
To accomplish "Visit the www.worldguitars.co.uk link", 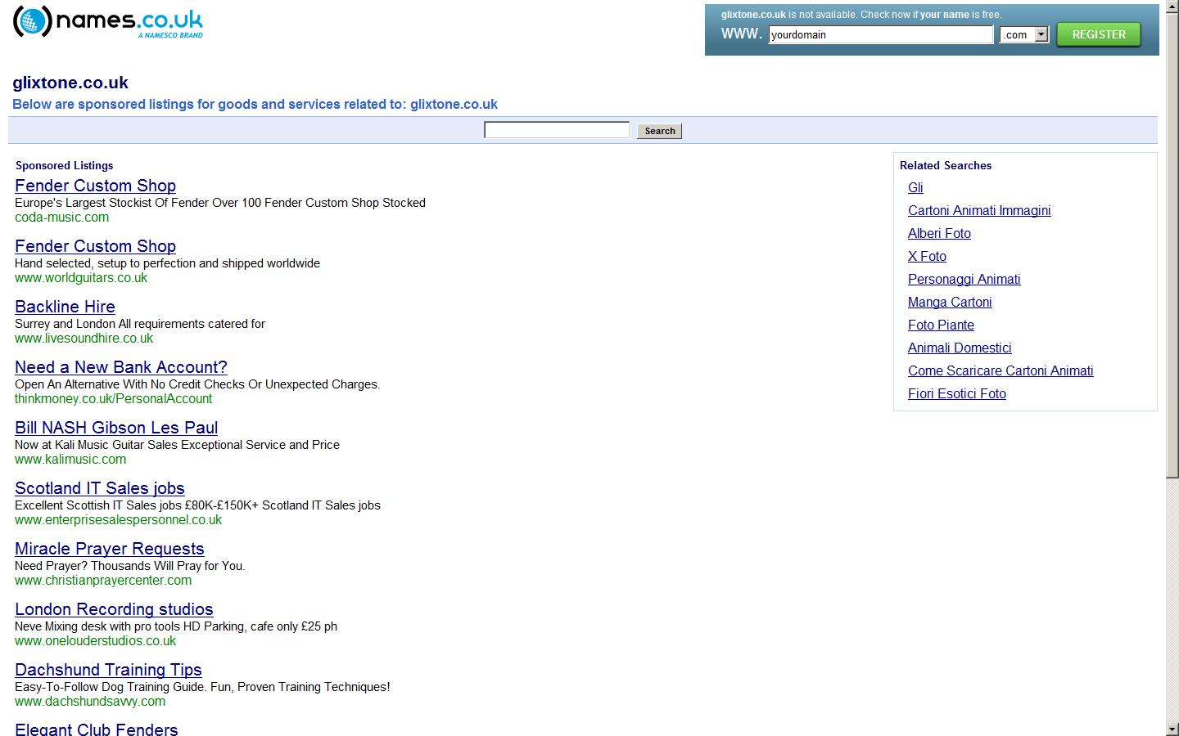I will coord(81,277).
